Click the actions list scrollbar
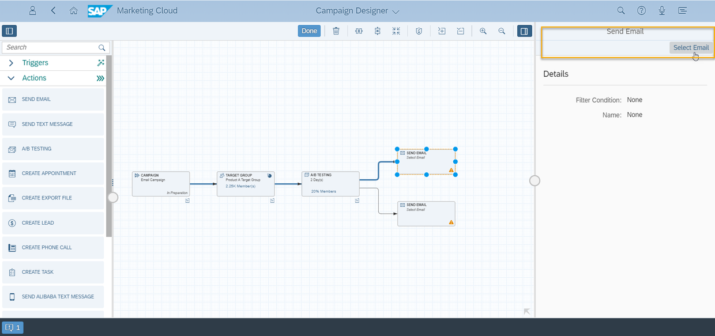 tap(108, 146)
